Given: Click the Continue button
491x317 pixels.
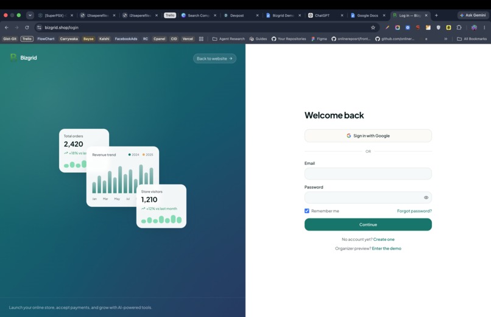Looking at the screenshot, I should pos(368,225).
